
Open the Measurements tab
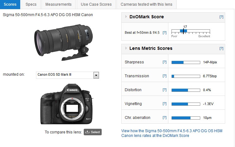point(58,4)
